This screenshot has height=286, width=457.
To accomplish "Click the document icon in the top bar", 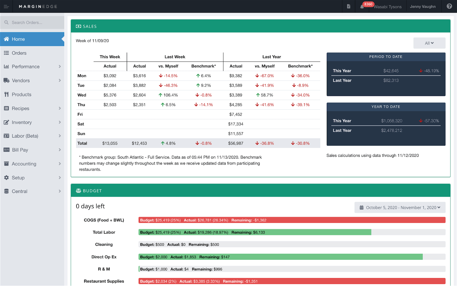I will 348,6.
